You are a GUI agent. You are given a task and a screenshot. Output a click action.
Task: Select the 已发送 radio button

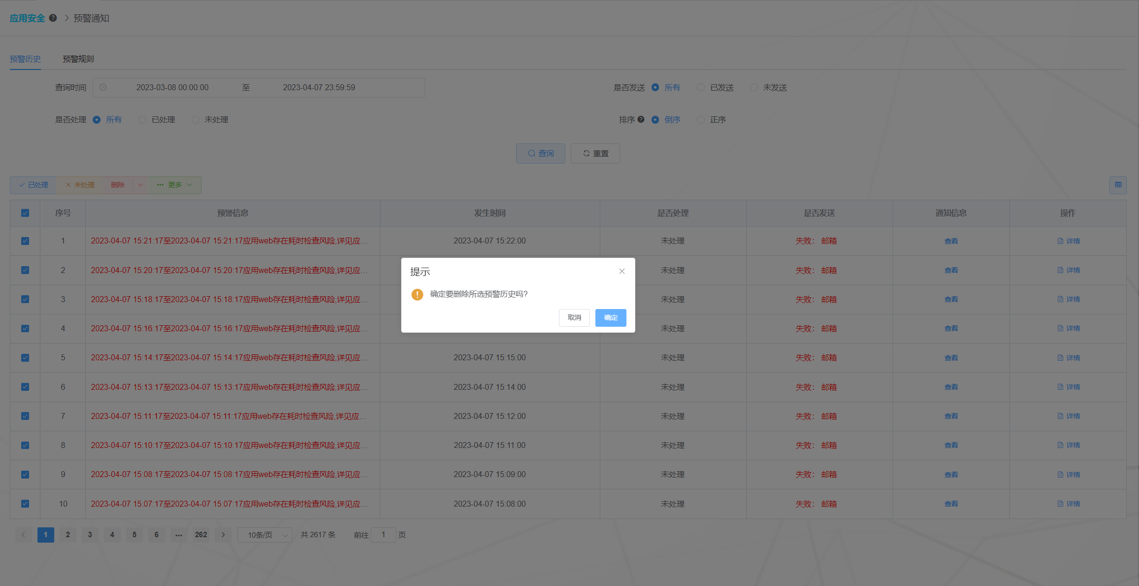point(700,87)
